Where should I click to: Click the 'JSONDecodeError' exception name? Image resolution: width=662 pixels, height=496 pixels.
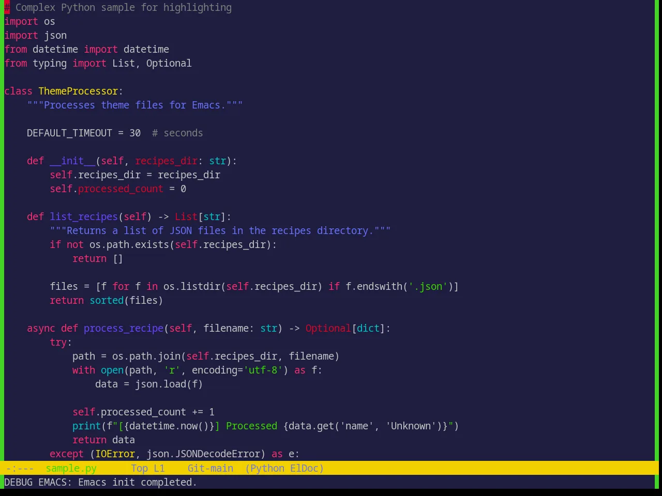tap(218, 454)
